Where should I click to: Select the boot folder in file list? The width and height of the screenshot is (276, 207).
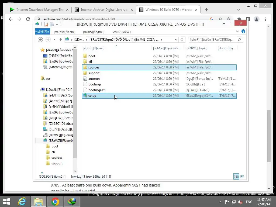[x=159, y=56]
